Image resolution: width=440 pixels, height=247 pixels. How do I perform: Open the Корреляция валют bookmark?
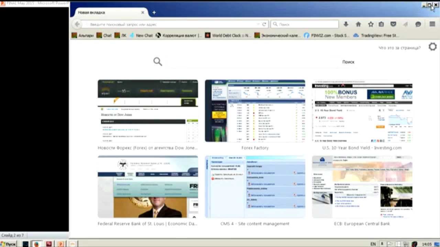tap(179, 35)
